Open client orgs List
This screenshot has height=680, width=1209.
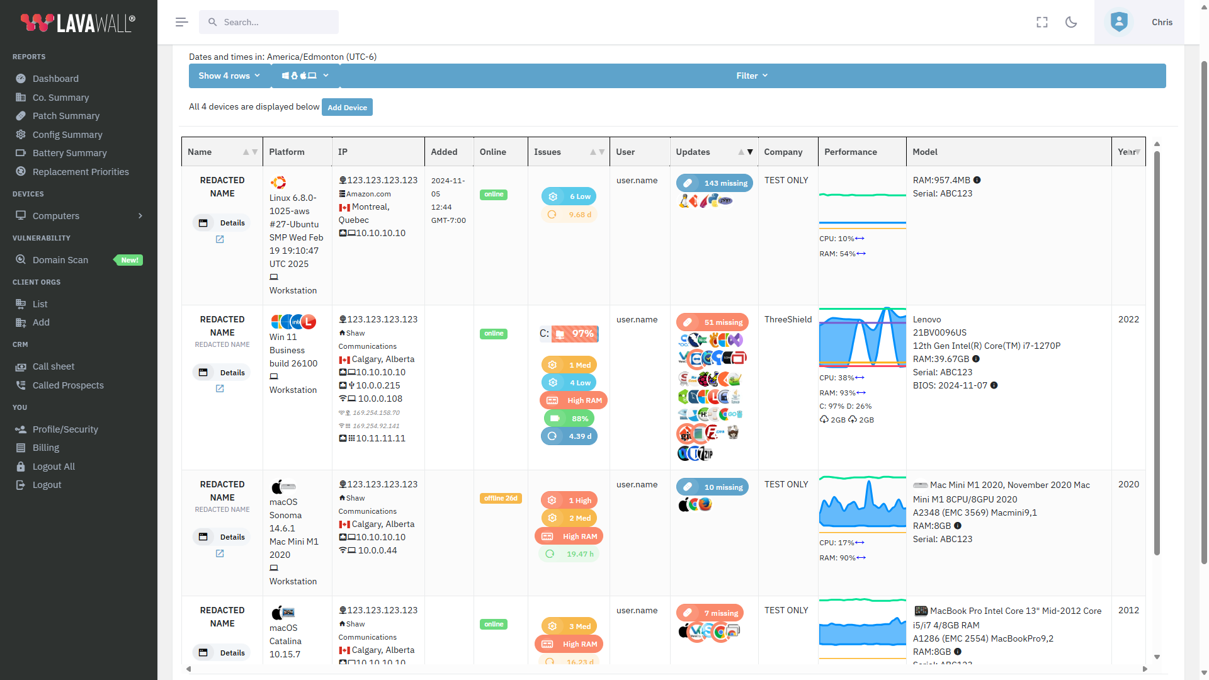pyautogui.click(x=40, y=304)
